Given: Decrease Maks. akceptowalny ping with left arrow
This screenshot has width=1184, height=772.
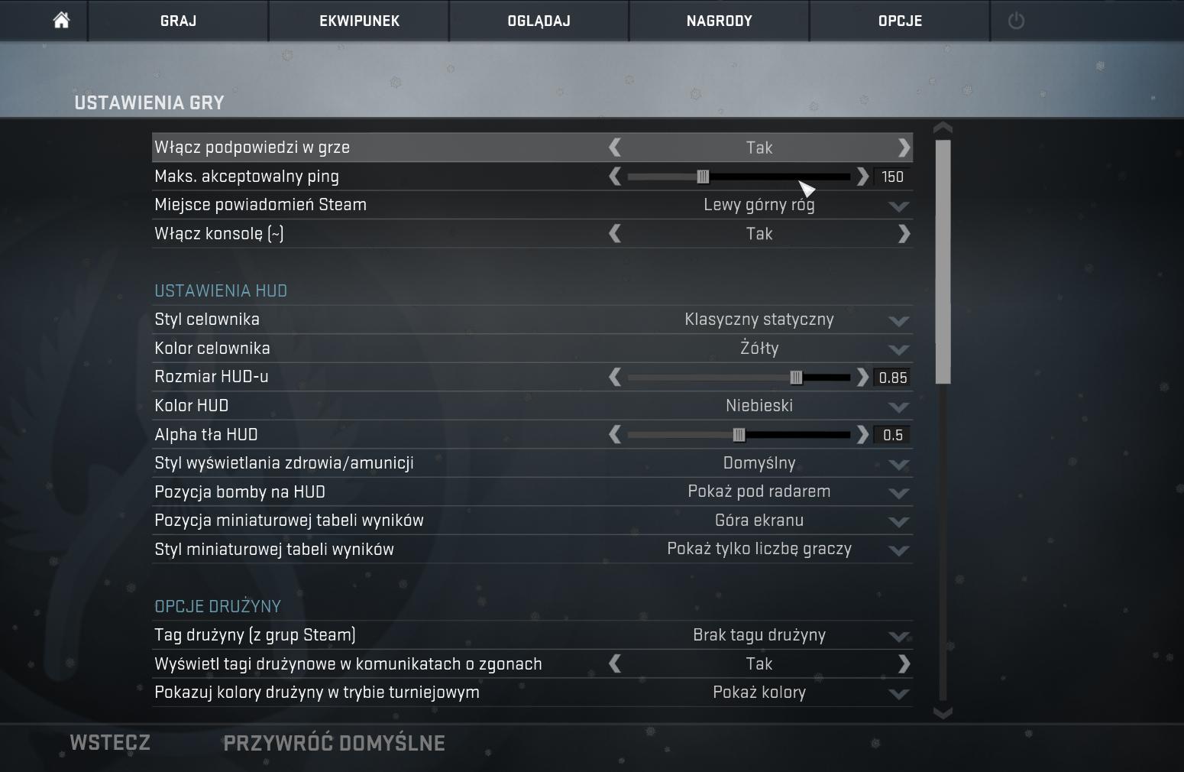Looking at the screenshot, I should click(x=615, y=177).
